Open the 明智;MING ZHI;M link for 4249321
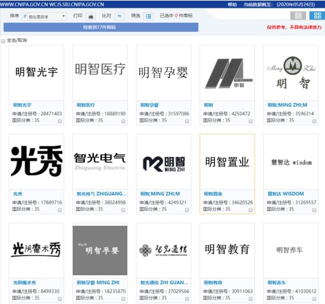Image resolution: width=325 pixels, height=304 pixels. [x=160, y=194]
